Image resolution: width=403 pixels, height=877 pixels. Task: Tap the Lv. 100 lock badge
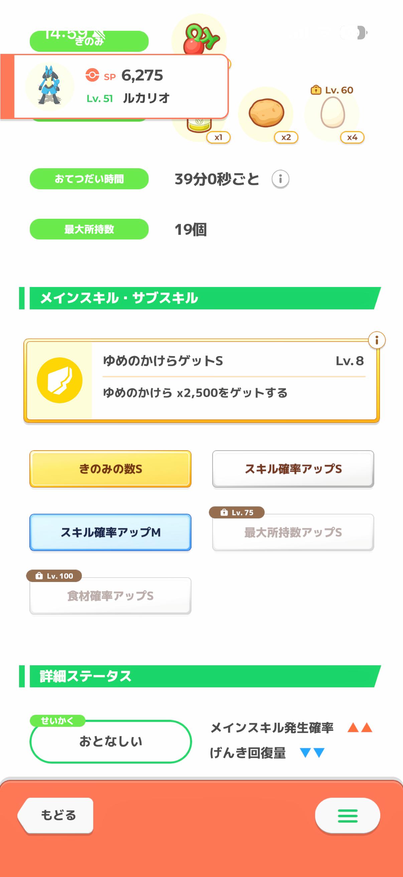click(54, 576)
